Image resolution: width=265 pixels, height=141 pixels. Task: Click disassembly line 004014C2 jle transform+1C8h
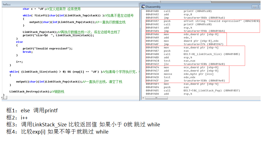(185, 64)
